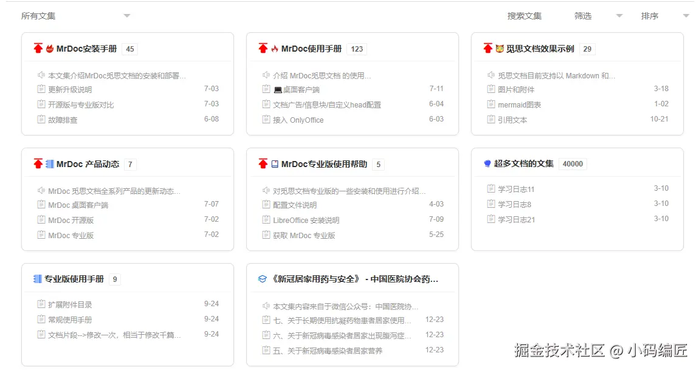Click the 123 document count badge
The width and height of the screenshot is (699, 370).
pos(357,49)
